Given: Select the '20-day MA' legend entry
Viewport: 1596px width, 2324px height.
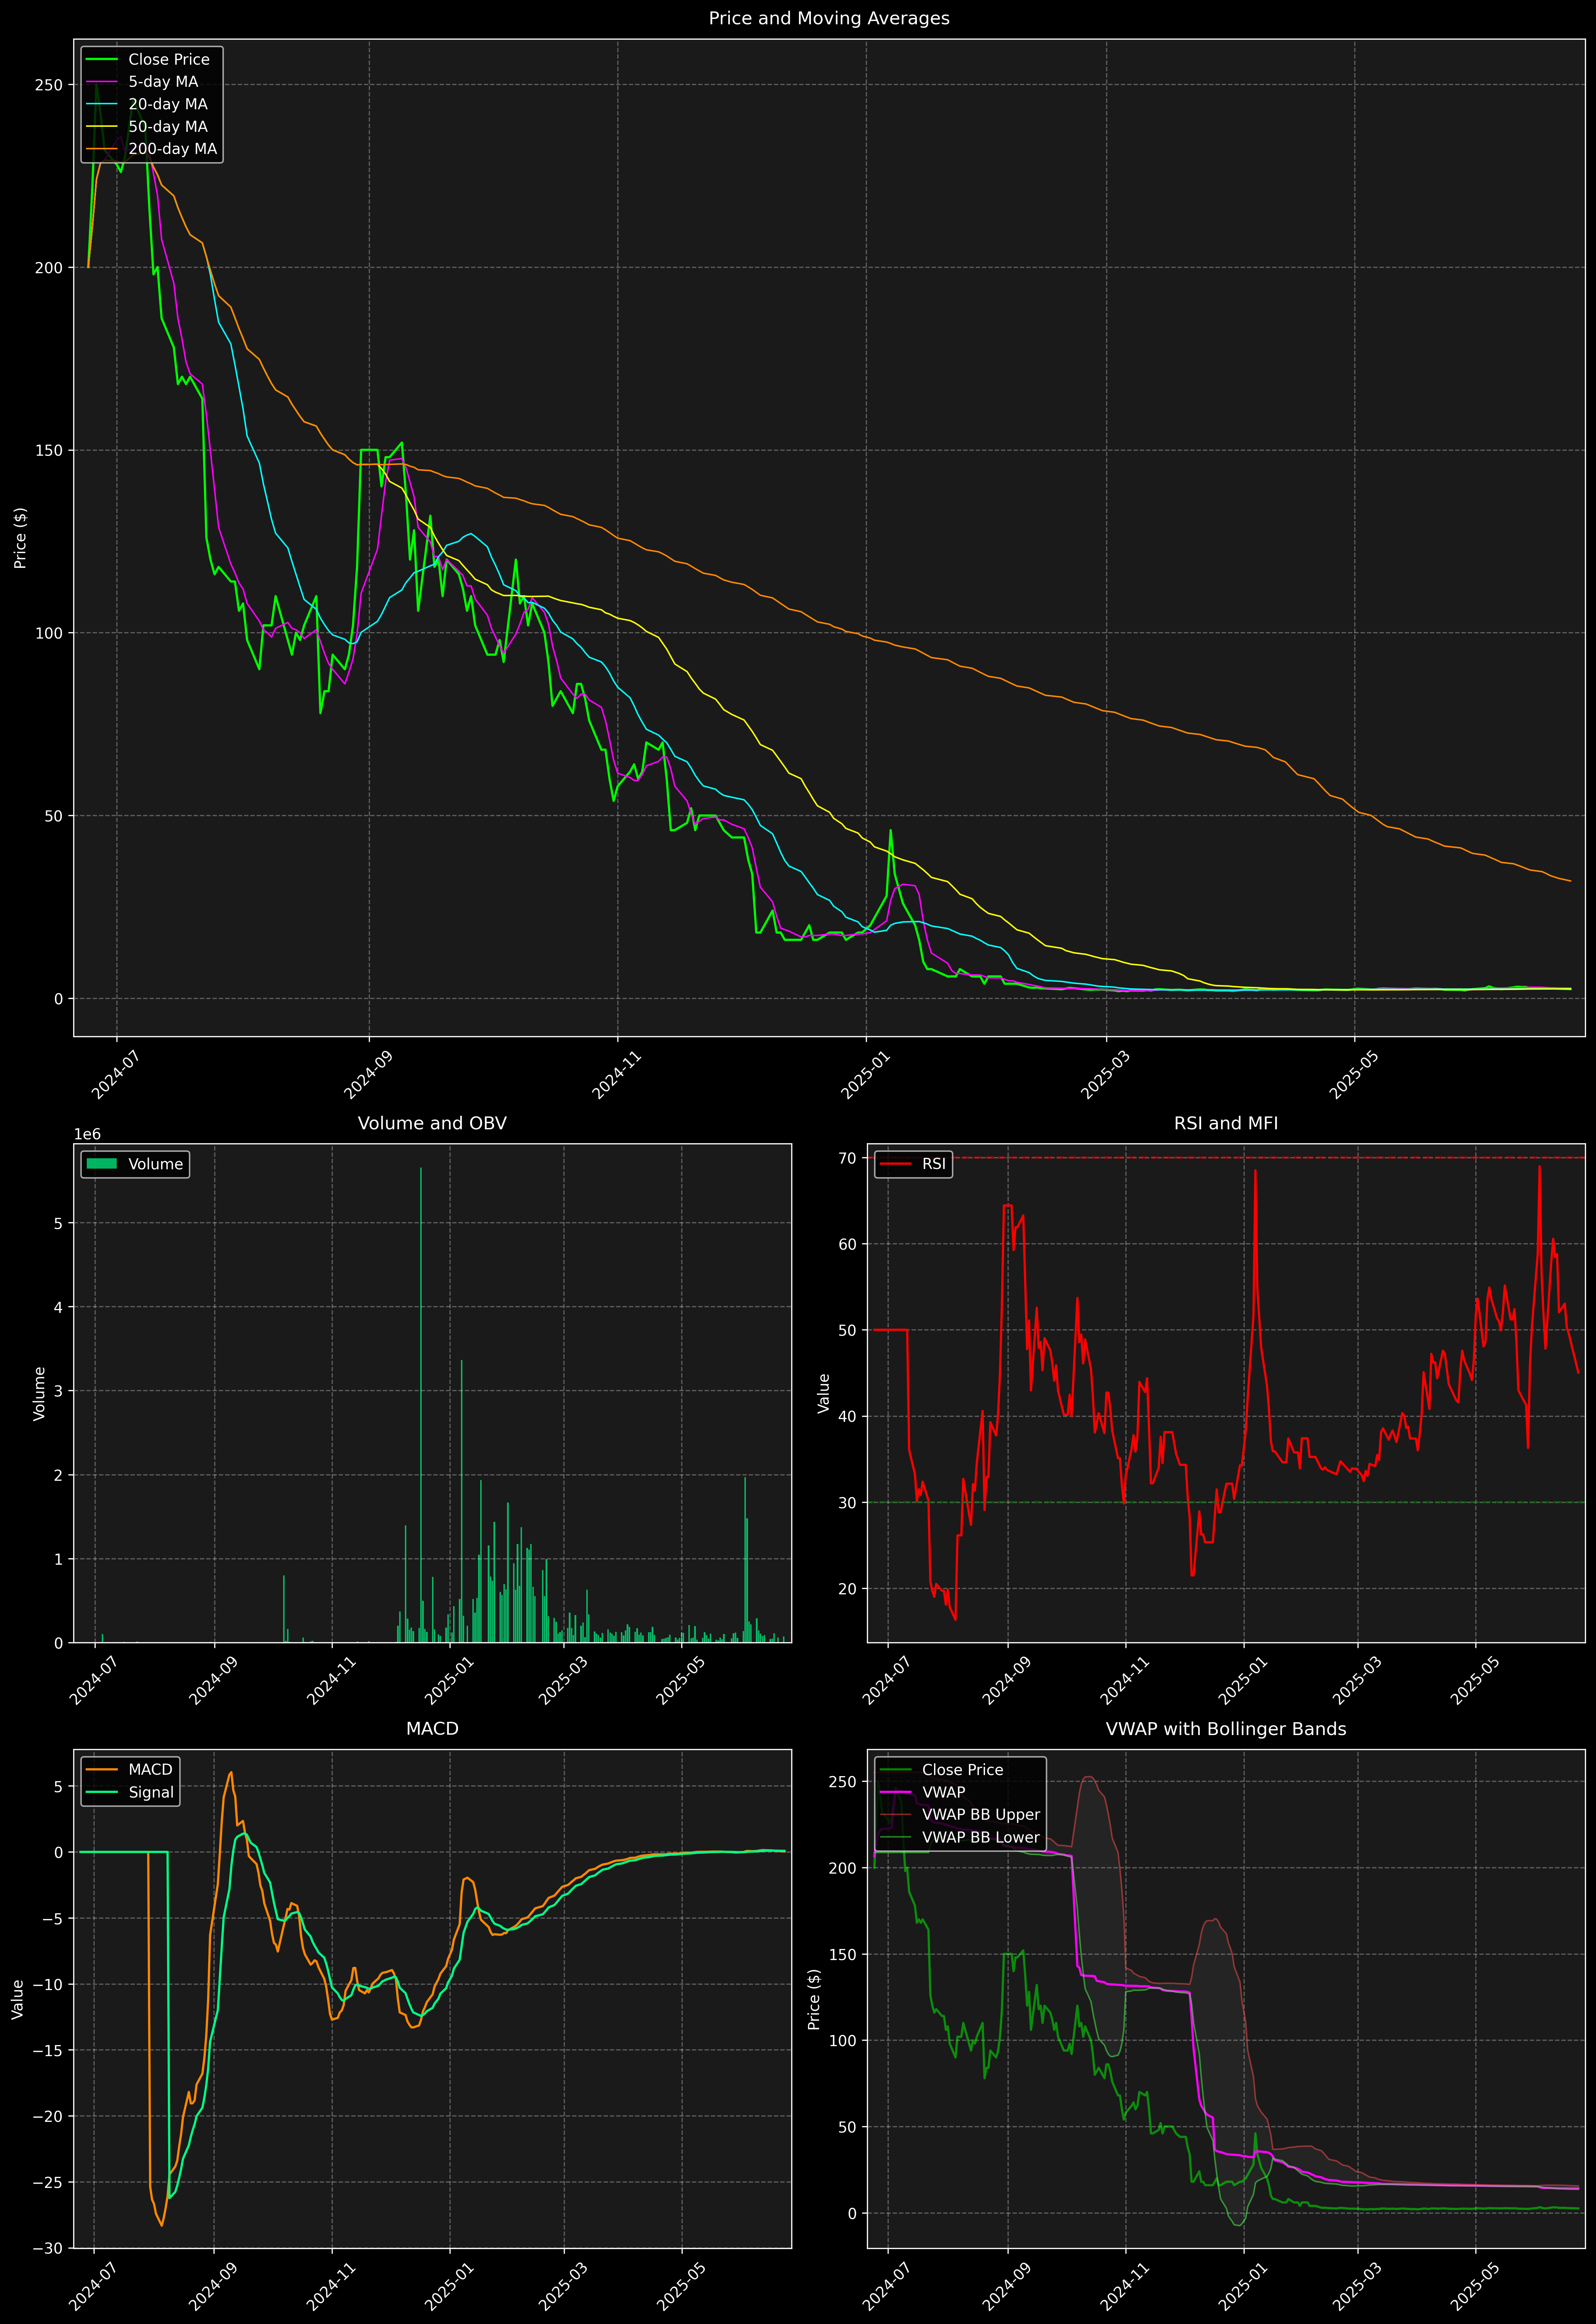Looking at the screenshot, I should (168, 104).
